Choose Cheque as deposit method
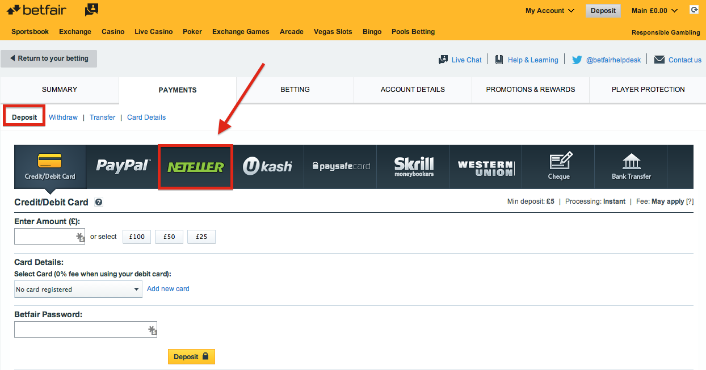 pyautogui.click(x=558, y=166)
